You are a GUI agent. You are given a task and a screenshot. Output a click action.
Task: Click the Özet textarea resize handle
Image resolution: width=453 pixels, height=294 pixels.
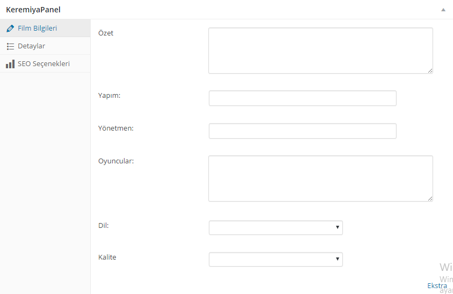point(430,70)
